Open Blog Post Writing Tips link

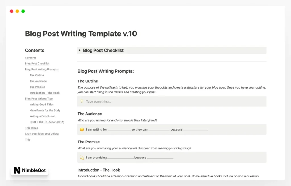click(39, 99)
